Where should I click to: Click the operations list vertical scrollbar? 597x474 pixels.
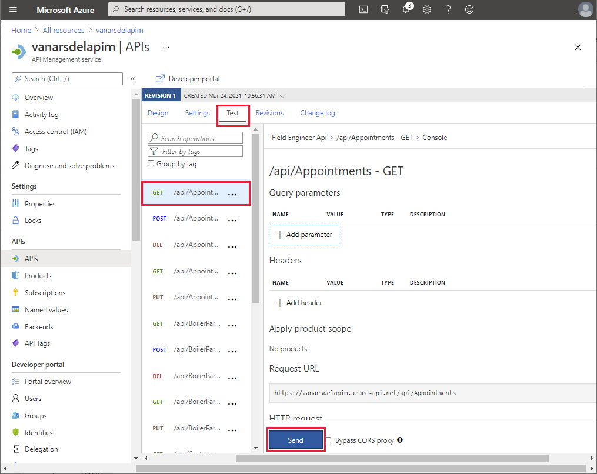tap(255, 218)
